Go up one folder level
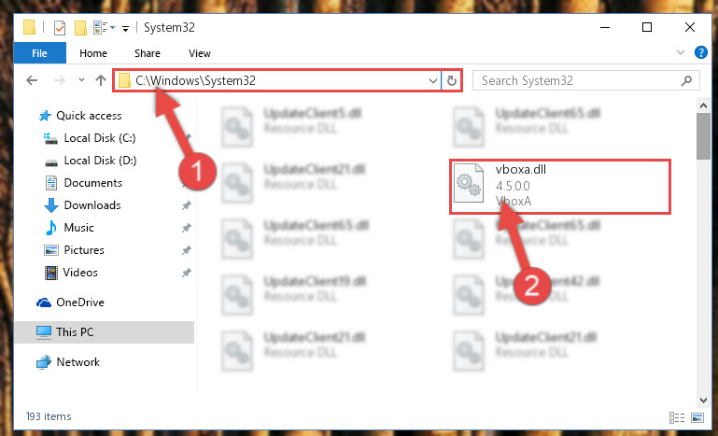Screen dimensions: 718x436 click(x=101, y=80)
